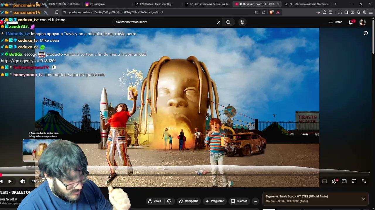Click the Preguntar button
This screenshot has height=210, width=375.
coord(214,201)
